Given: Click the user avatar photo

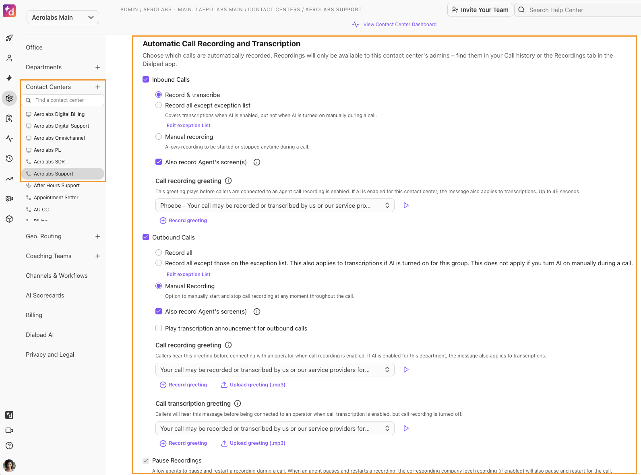Looking at the screenshot, I should point(9,466).
